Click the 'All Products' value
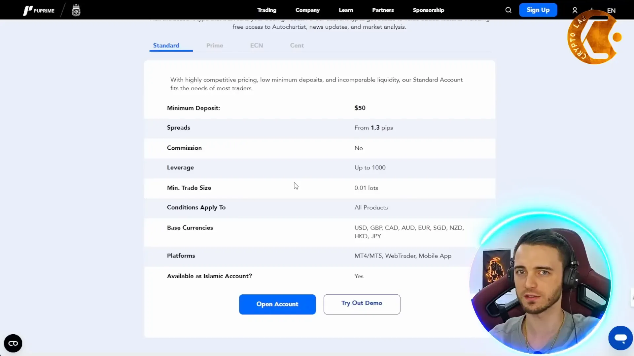 [x=371, y=208]
